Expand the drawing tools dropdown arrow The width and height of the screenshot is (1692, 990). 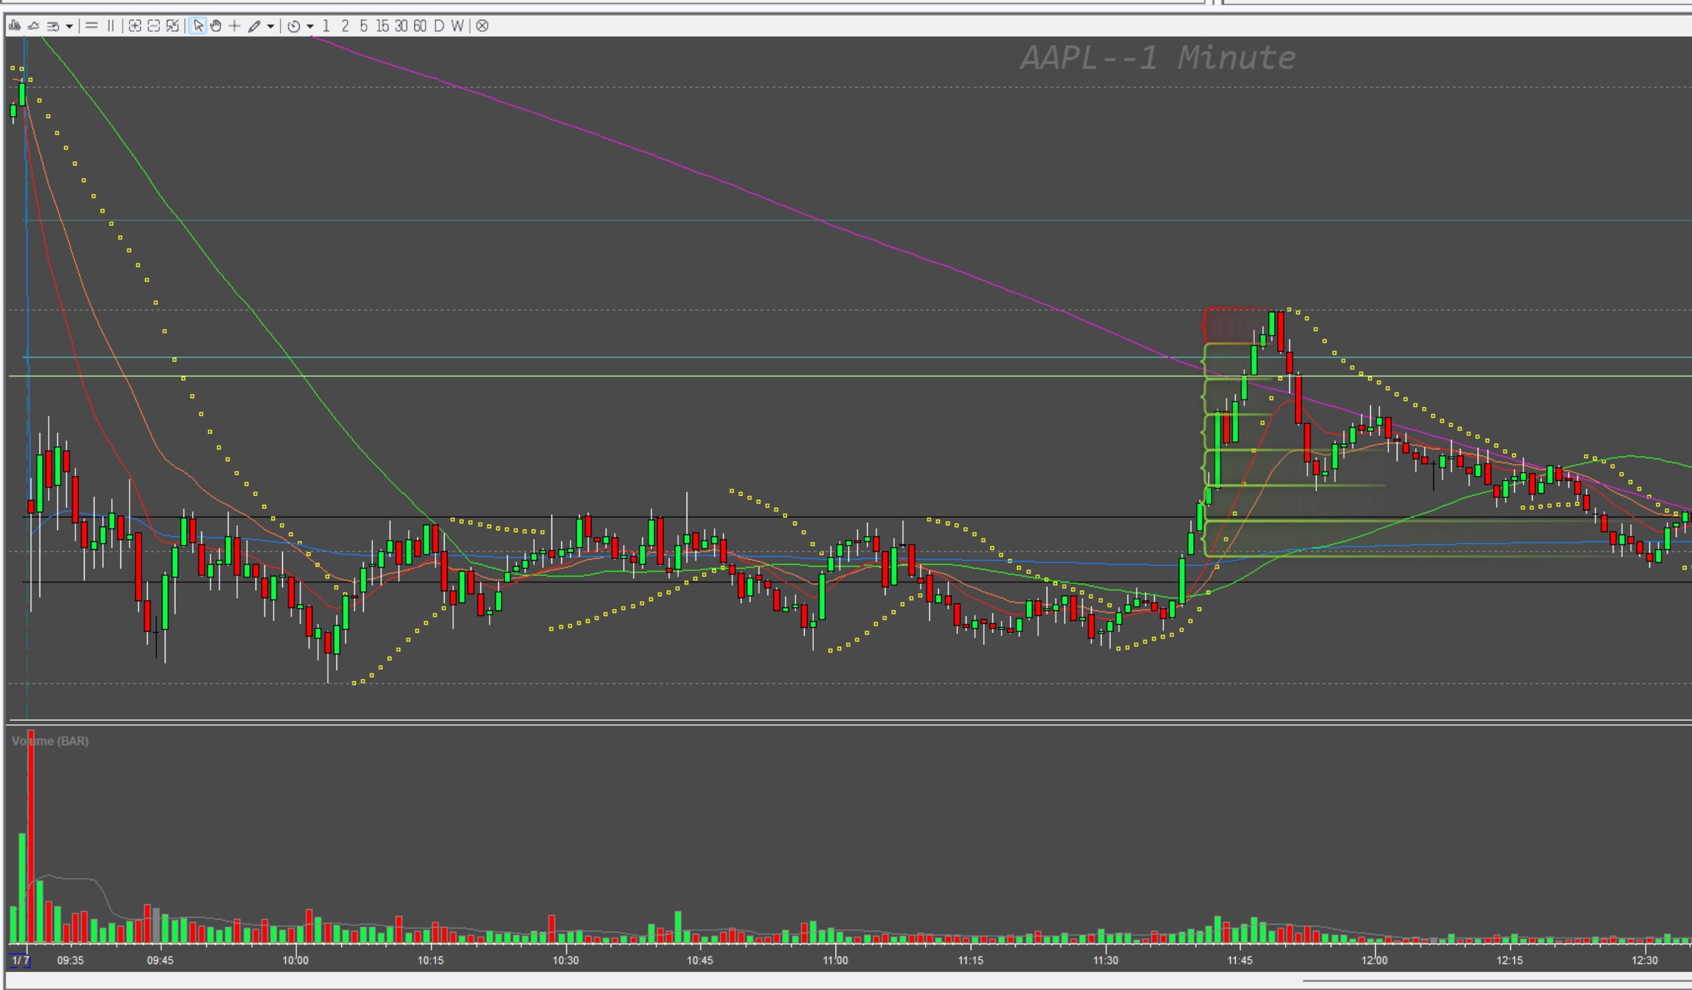coord(270,27)
